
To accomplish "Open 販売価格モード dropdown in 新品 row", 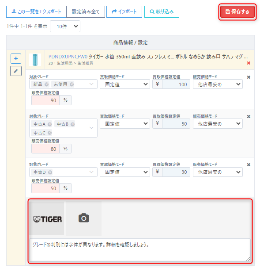I will click(218, 84).
